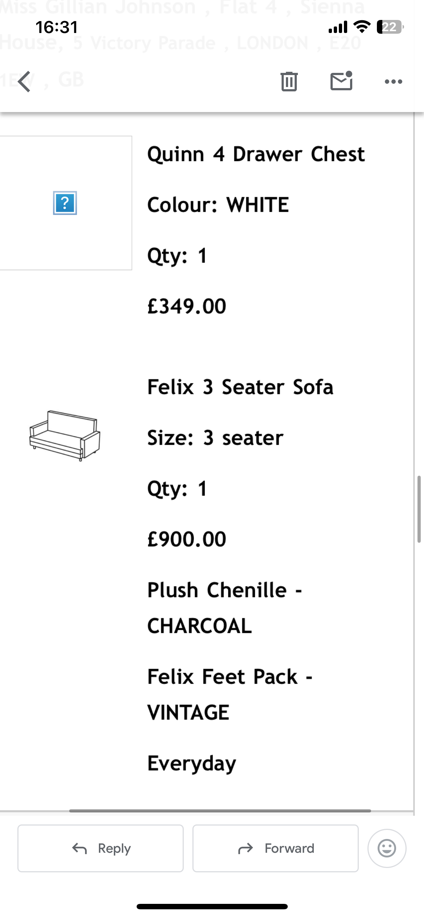Click the horizontal scrollbar at email bottom

point(220,811)
